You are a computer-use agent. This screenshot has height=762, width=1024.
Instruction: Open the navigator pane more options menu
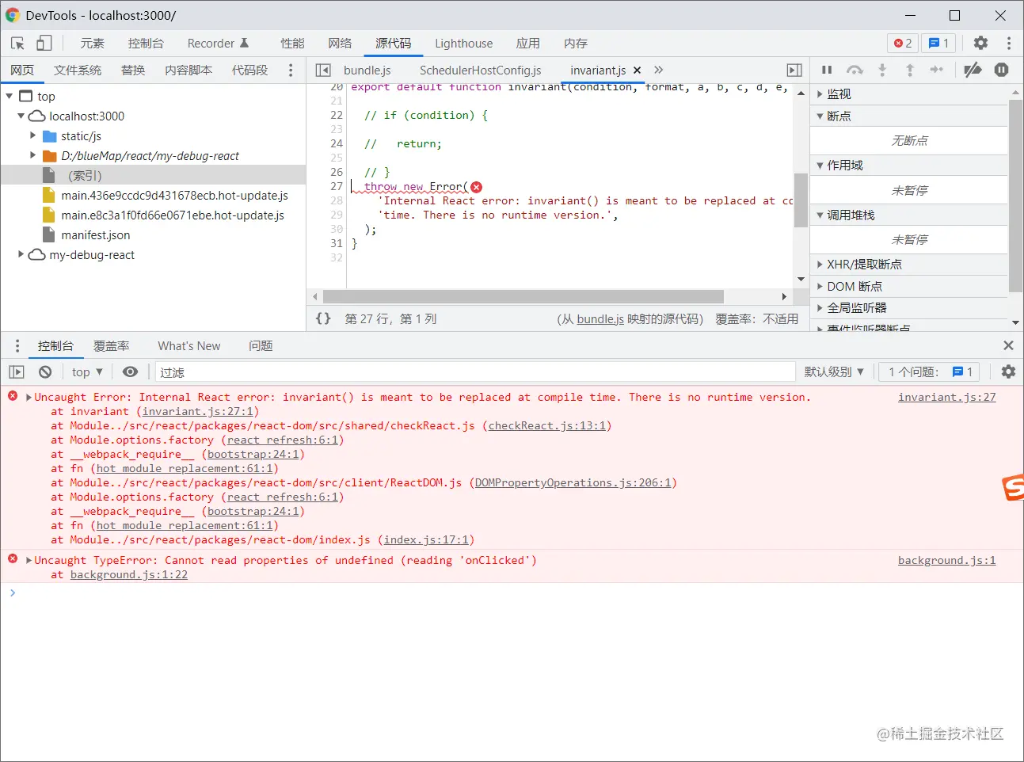tap(291, 70)
